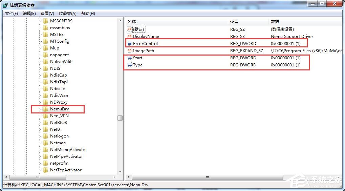
Task: Click the Netlogon folder icon
Action: (46, 136)
